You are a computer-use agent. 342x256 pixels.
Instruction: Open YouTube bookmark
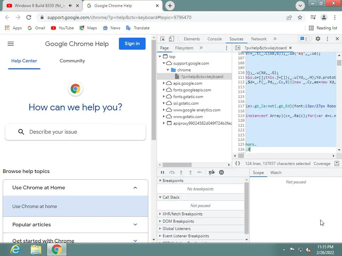[x=62, y=28]
